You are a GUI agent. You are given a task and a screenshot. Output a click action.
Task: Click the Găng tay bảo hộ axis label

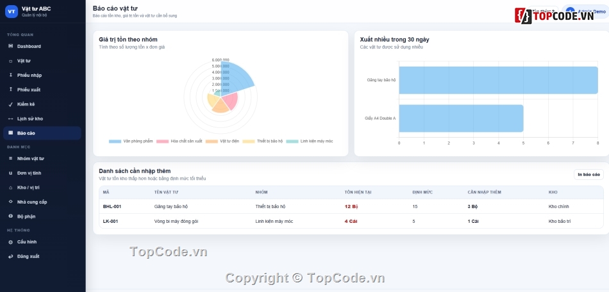(x=381, y=80)
